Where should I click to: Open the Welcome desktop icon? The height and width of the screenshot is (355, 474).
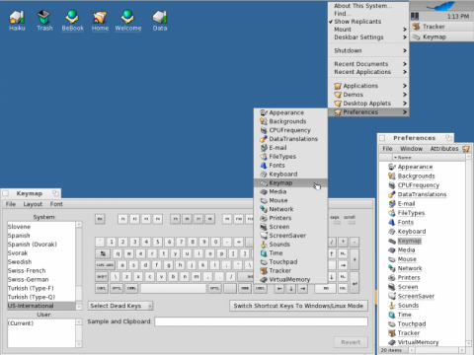click(128, 21)
